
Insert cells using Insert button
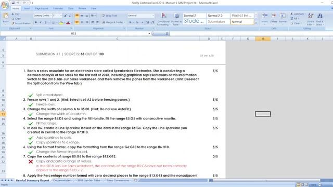265,19
